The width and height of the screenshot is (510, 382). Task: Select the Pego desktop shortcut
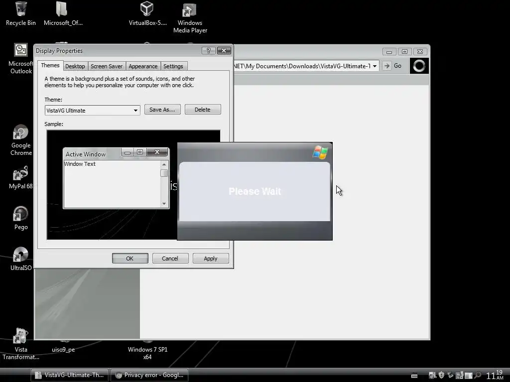[21, 214]
